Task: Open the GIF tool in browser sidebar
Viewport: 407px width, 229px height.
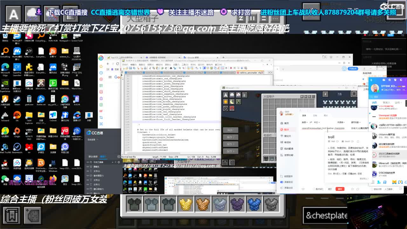Action: point(101,111)
